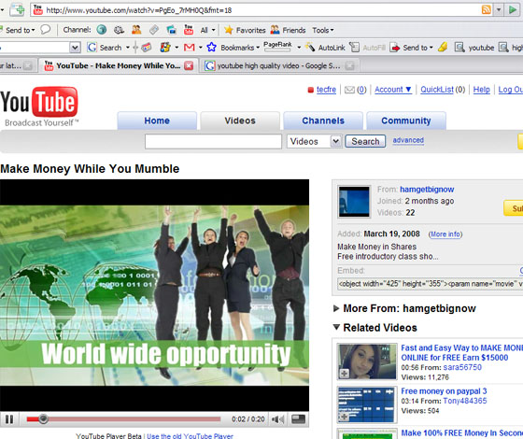Open the inbox envelope icon
523x439 pixels.
click(x=349, y=90)
